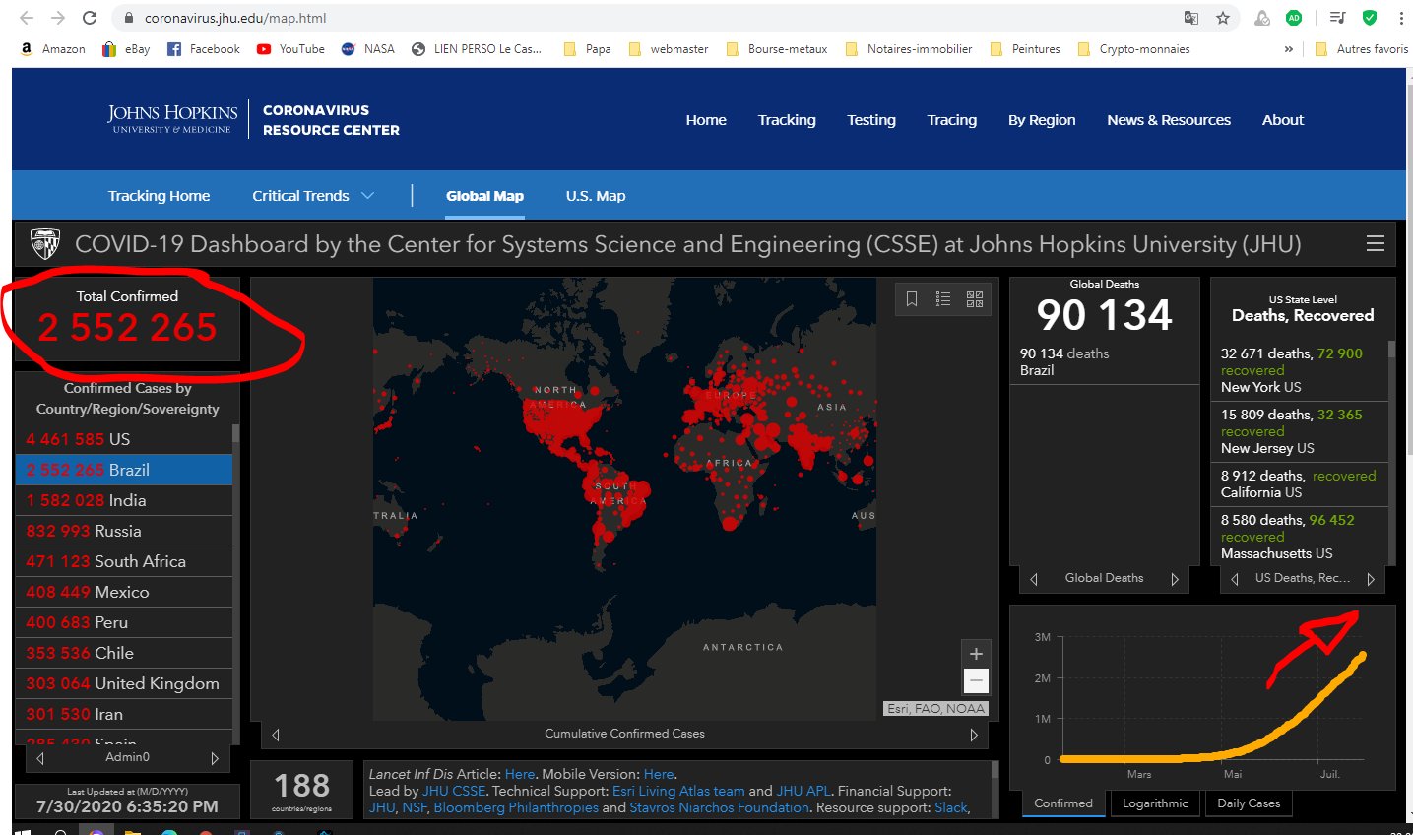
Task: Open the Home menu item
Action: pyautogui.click(x=706, y=120)
